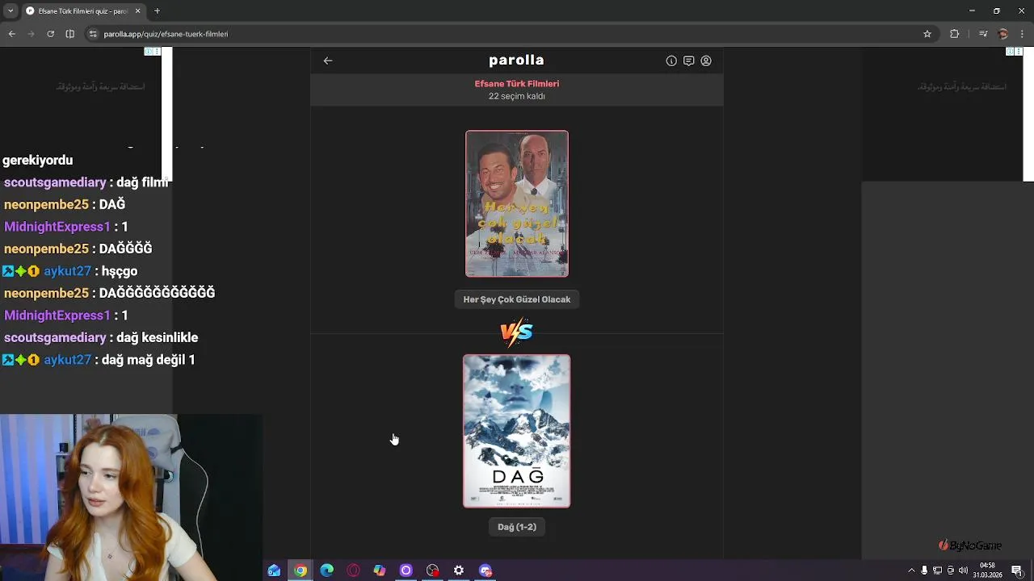This screenshot has height=581, width=1034.
Task: Open the Chrome three-dot menu
Action: click(1023, 34)
